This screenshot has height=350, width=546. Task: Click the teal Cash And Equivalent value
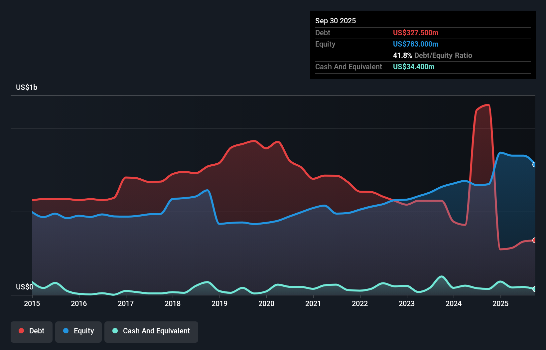413,67
